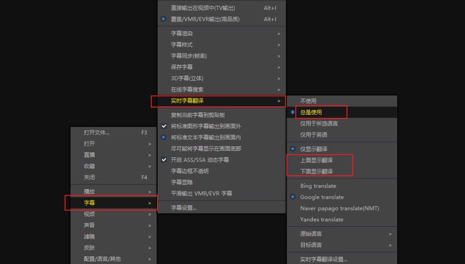Toggle 将标准图形字幕输出到画面外 option

tap(195, 126)
